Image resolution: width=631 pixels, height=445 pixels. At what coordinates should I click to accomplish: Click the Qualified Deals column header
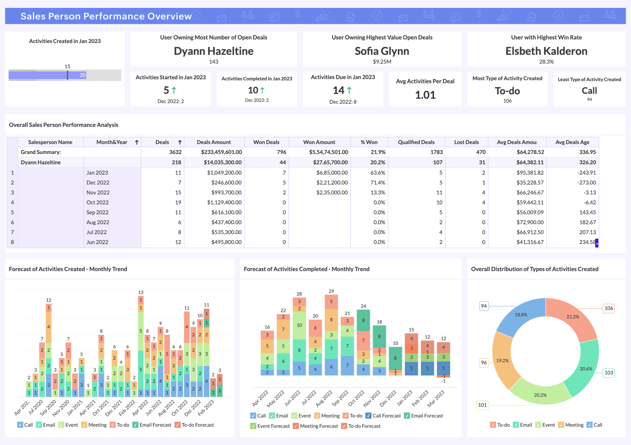pos(416,142)
